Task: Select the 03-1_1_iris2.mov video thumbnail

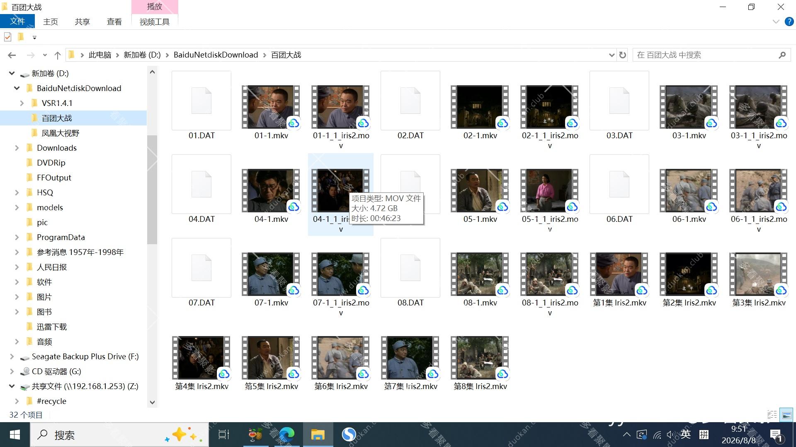Action: 759,107
